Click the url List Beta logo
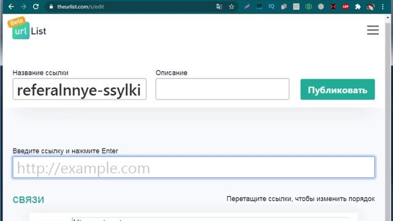This screenshot has height=221, width=393. 27,28
